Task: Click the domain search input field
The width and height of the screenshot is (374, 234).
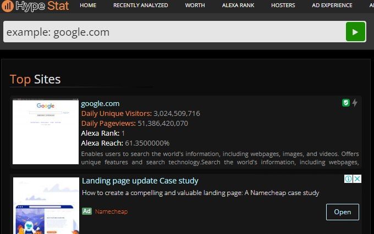Action: tap(174, 32)
